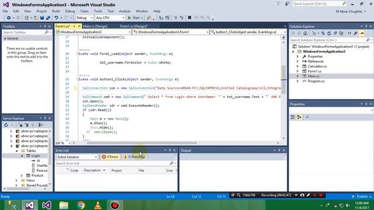Select the Tables folder in Server Explorer
Screen dimensions: 374x210
pos(31,150)
